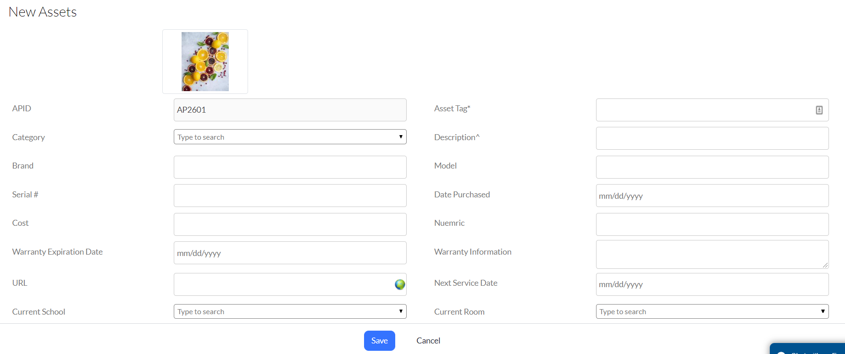Image resolution: width=845 pixels, height=354 pixels.
Task: Open the Category dropdown
Action: 290,137
